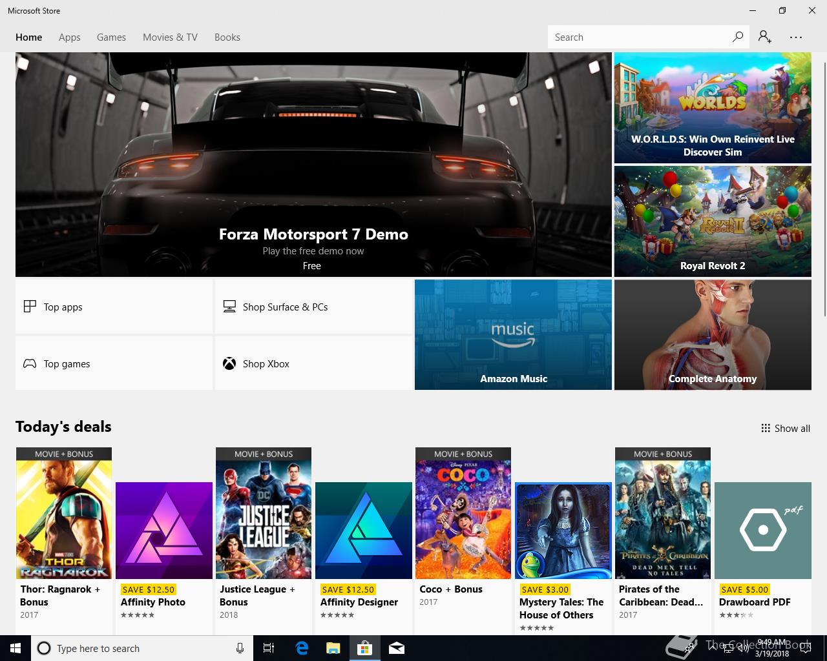Select the Pirates of the Caribbean poster
827x661 pixels.
(663, 513)
